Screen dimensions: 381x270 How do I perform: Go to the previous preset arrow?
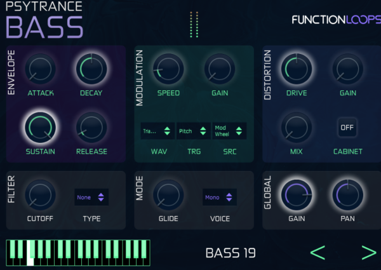click(317, 252)
